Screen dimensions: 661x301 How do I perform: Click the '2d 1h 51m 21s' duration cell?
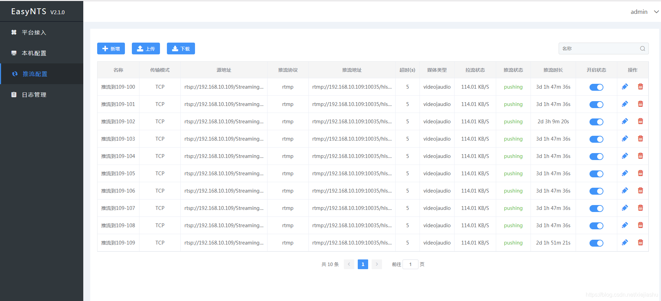pos(553,243)
